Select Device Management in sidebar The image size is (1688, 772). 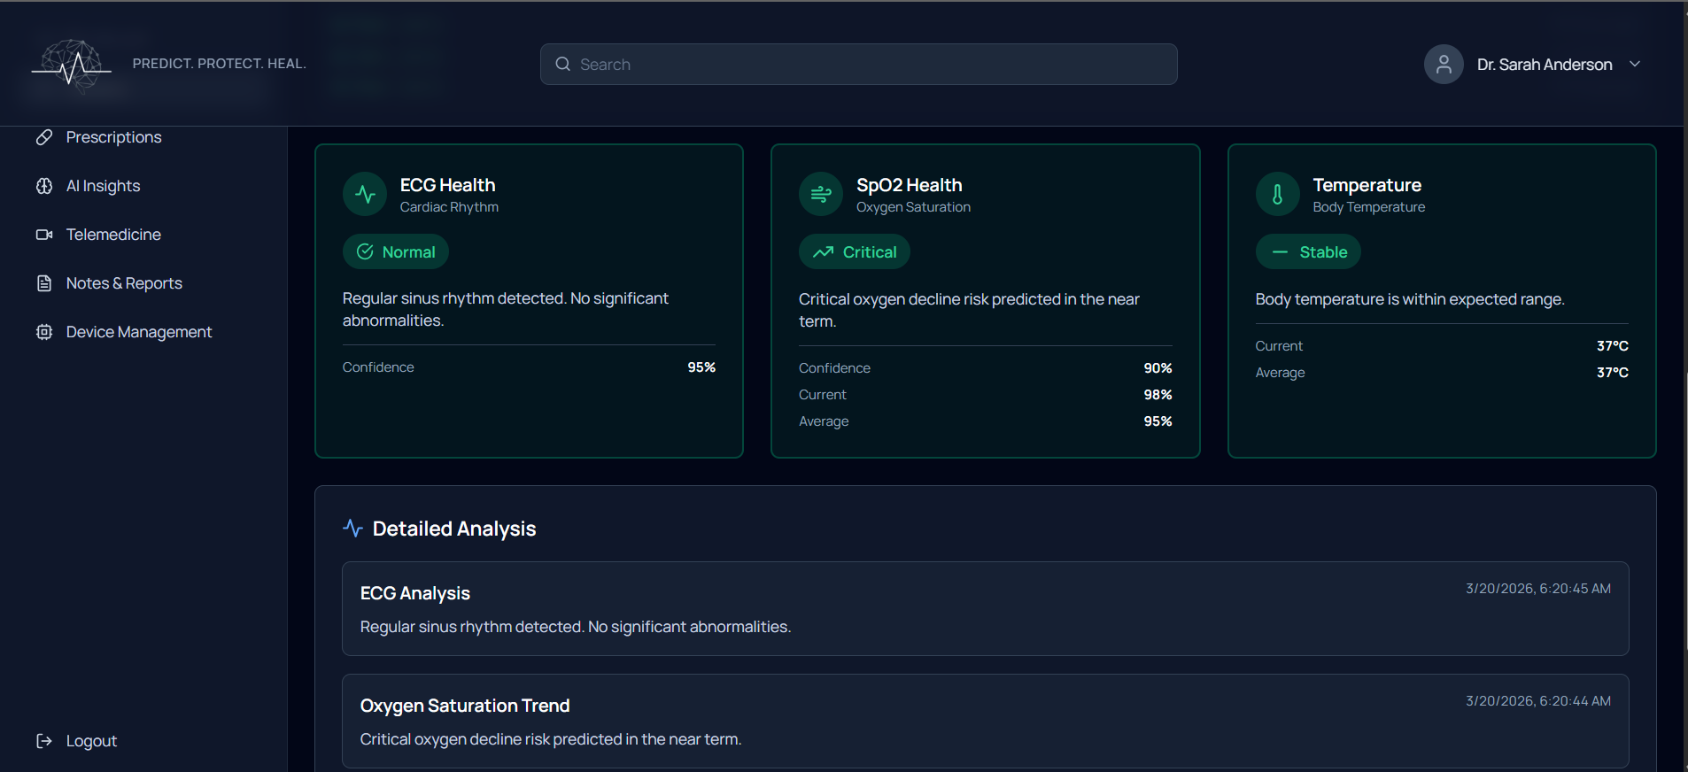139,332
